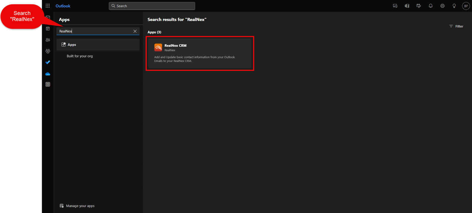Select Built for your org
This screenshot has height=213, width=472.
(80, 56)
